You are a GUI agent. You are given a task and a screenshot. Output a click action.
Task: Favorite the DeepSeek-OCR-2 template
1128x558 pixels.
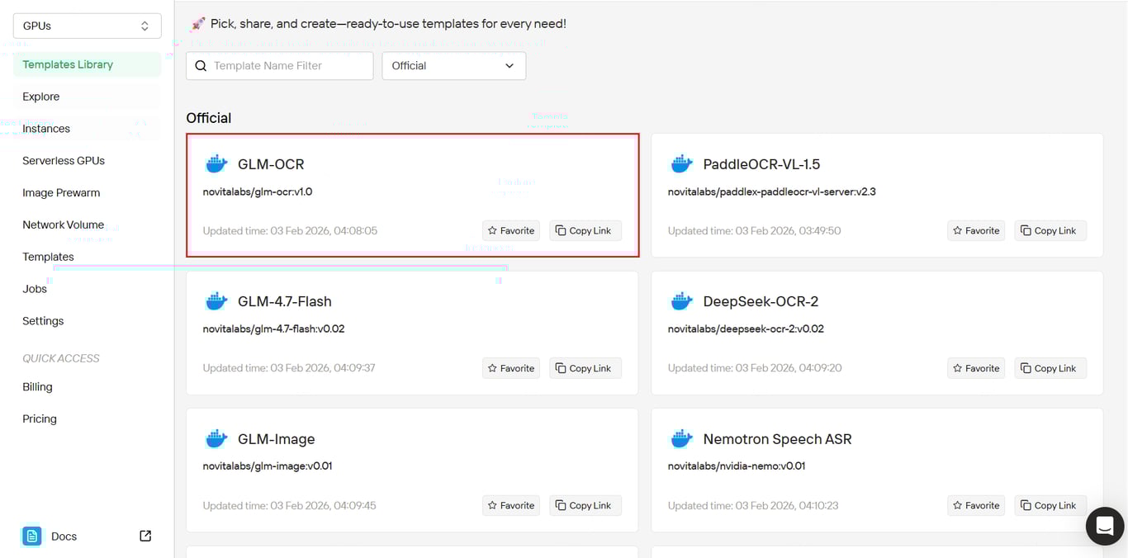(x=975, y=368)
